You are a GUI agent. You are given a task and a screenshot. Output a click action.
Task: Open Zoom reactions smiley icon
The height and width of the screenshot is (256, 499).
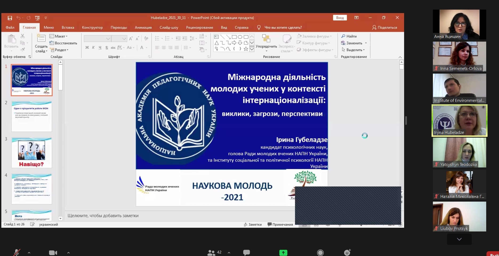(347, 252)
